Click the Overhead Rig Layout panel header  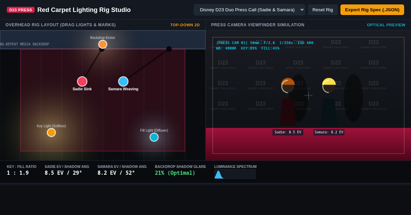coord(61,25)
